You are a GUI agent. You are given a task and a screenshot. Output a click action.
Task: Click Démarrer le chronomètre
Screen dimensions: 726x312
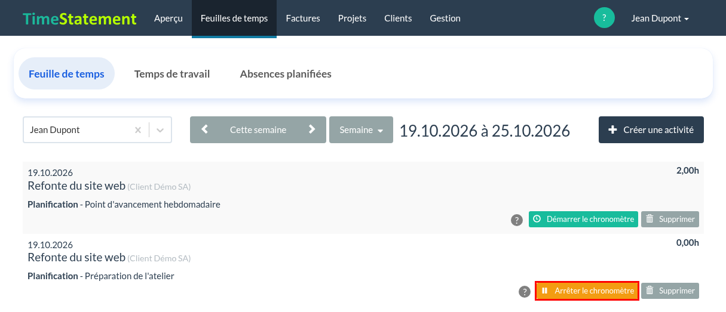point(583,219)
